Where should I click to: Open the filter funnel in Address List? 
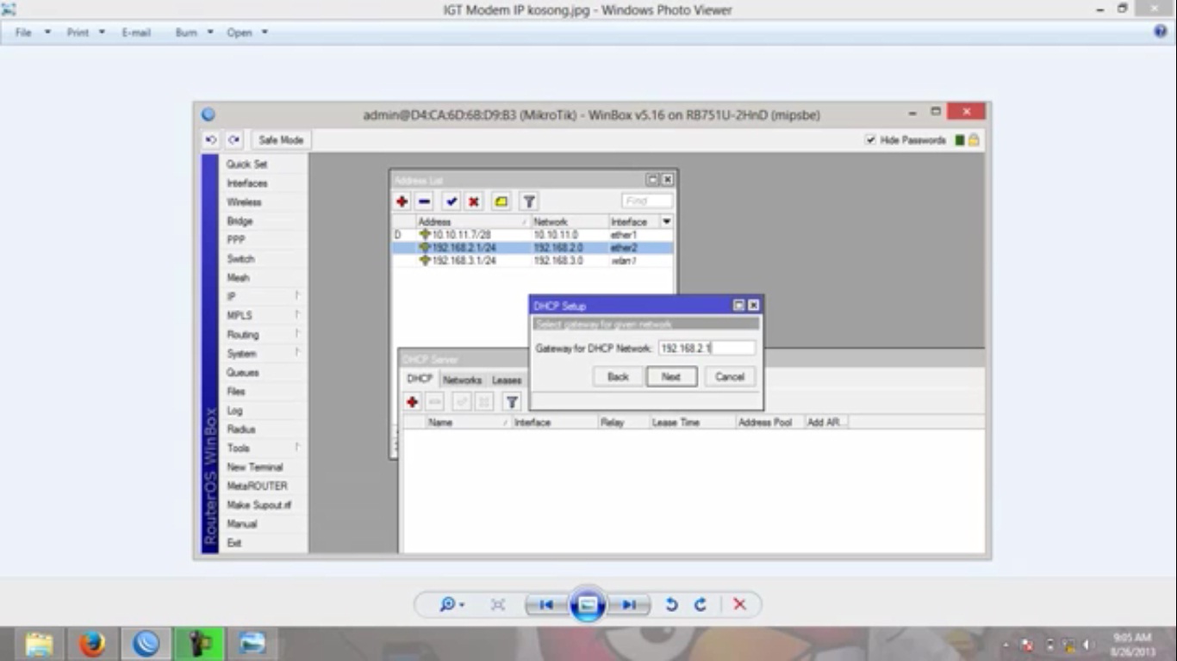[529, 201]
